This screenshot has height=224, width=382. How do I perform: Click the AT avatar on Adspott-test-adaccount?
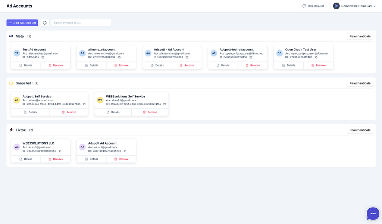point(214,53)
